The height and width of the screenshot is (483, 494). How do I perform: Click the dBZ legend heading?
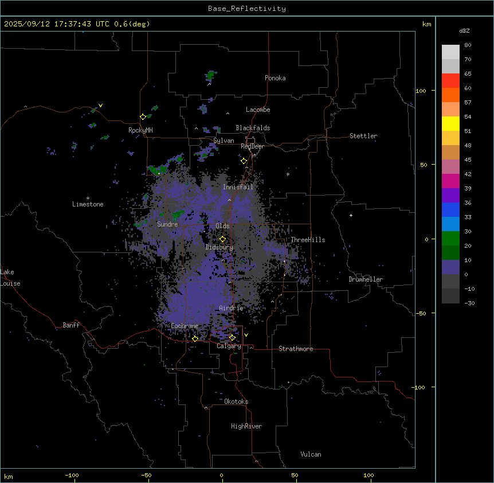[464, 30]
